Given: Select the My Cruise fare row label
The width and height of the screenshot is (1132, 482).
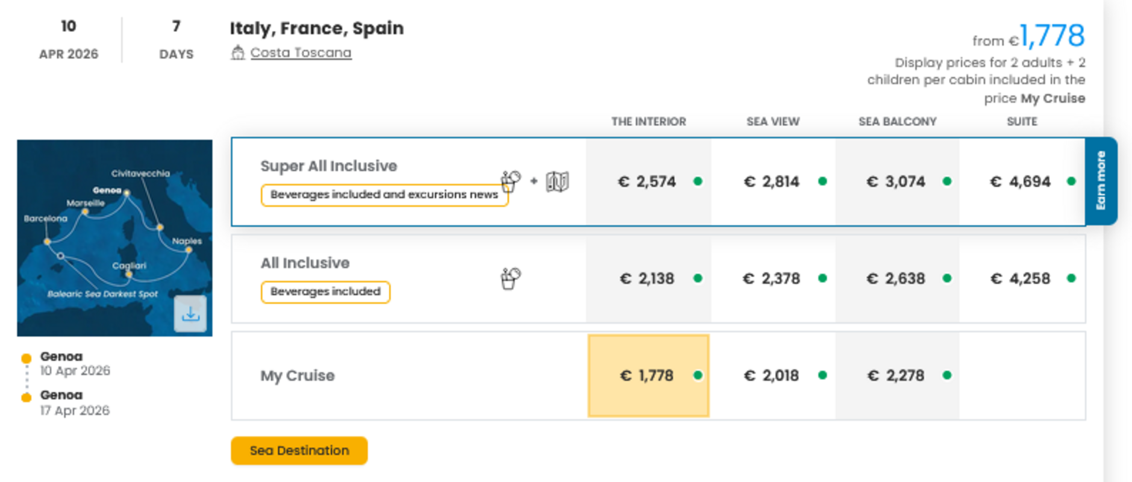Looking at the screenshot, I should pos(297,376).
